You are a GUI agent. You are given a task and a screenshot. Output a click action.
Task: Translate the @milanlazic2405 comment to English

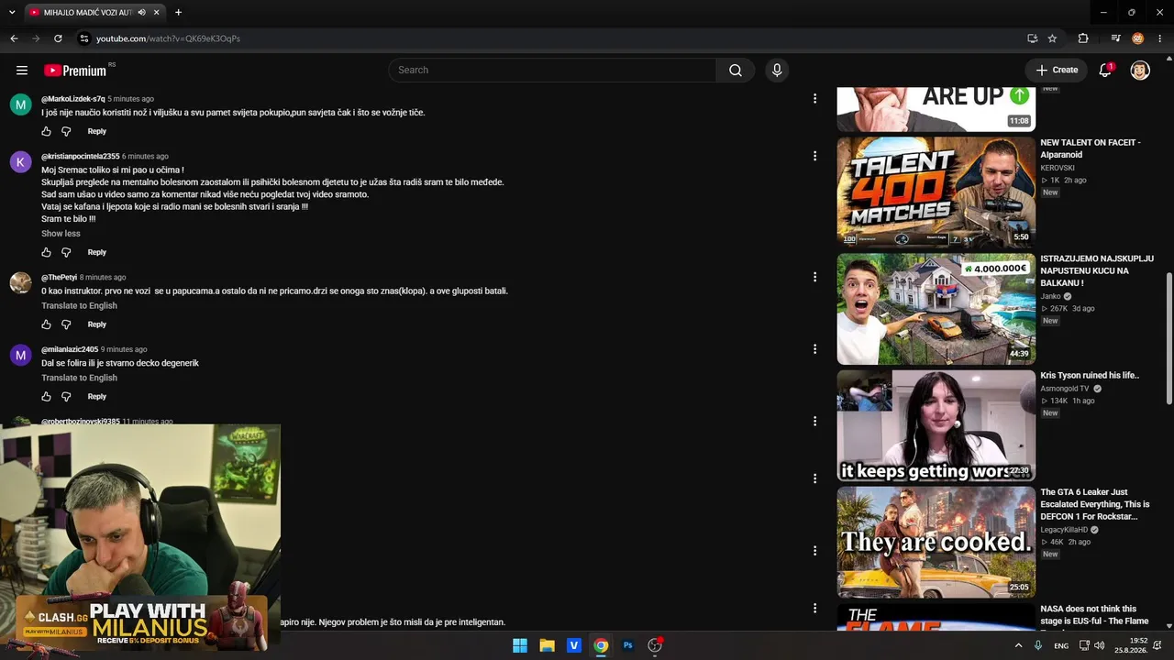coord(79,378)
